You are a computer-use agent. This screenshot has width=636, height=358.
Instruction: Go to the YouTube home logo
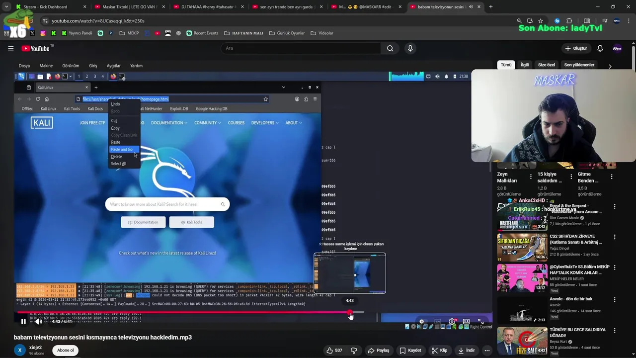[x=35, y=48]
